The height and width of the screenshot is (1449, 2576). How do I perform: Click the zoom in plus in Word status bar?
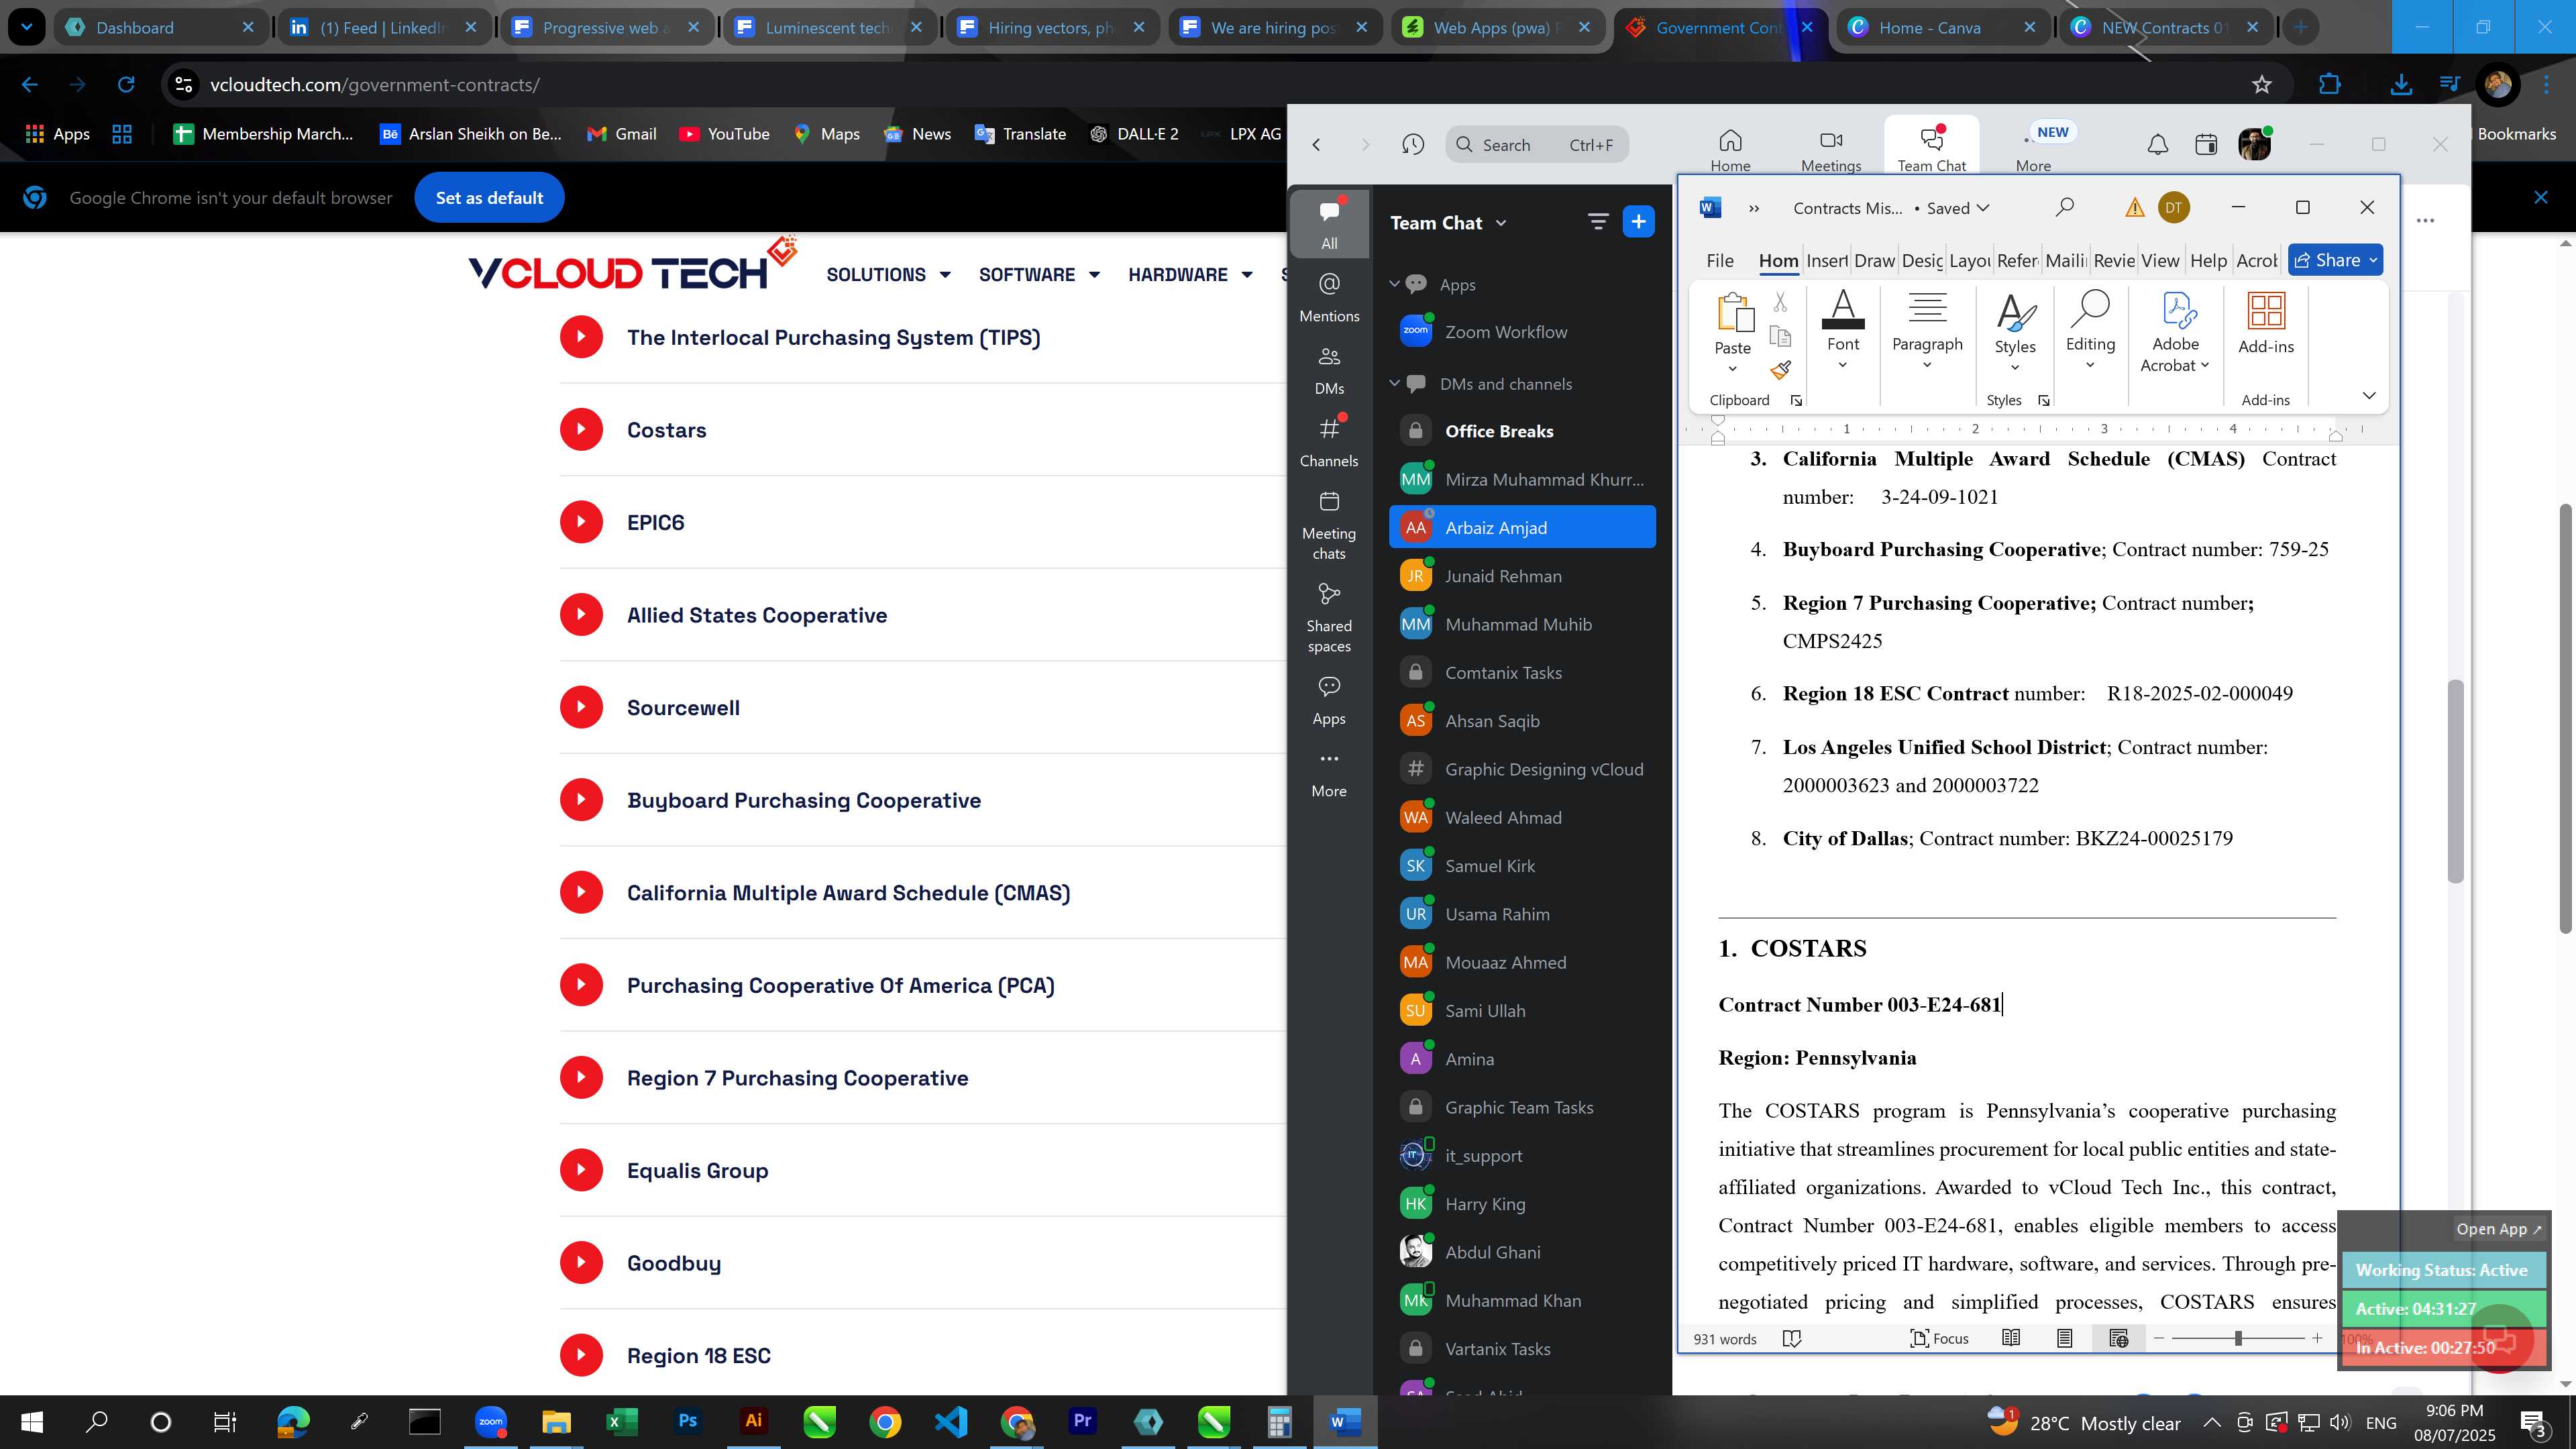point(2317,1338)
